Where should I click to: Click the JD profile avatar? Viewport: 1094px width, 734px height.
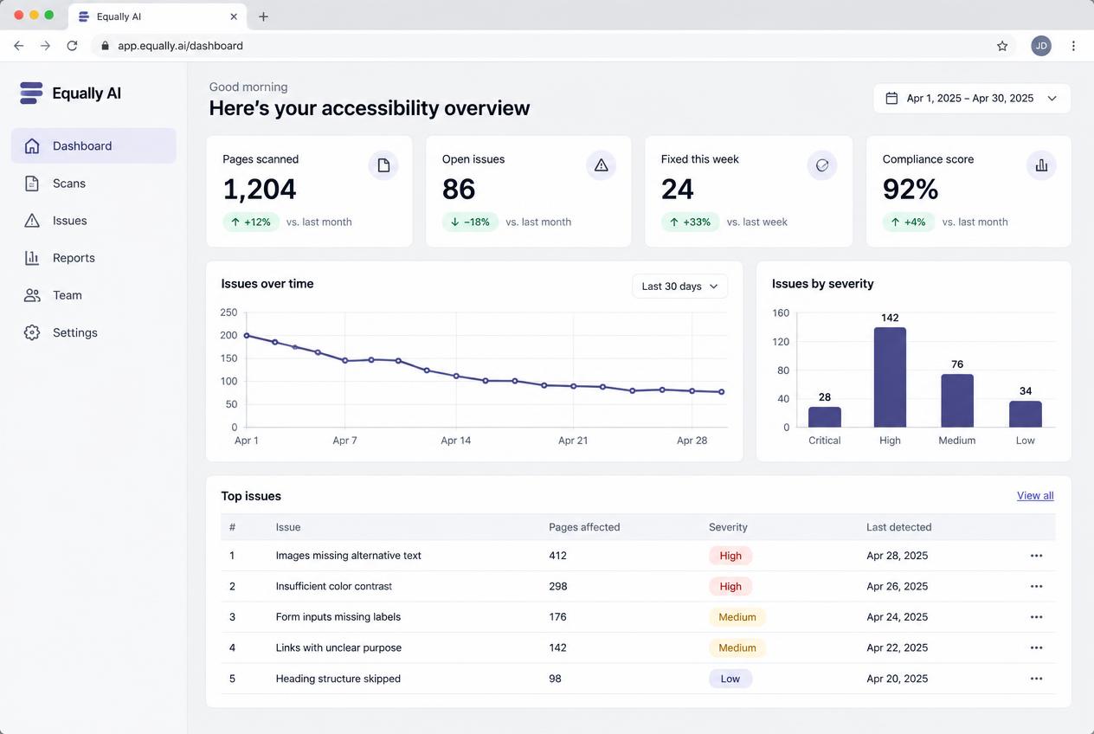tap(1041, 46)
